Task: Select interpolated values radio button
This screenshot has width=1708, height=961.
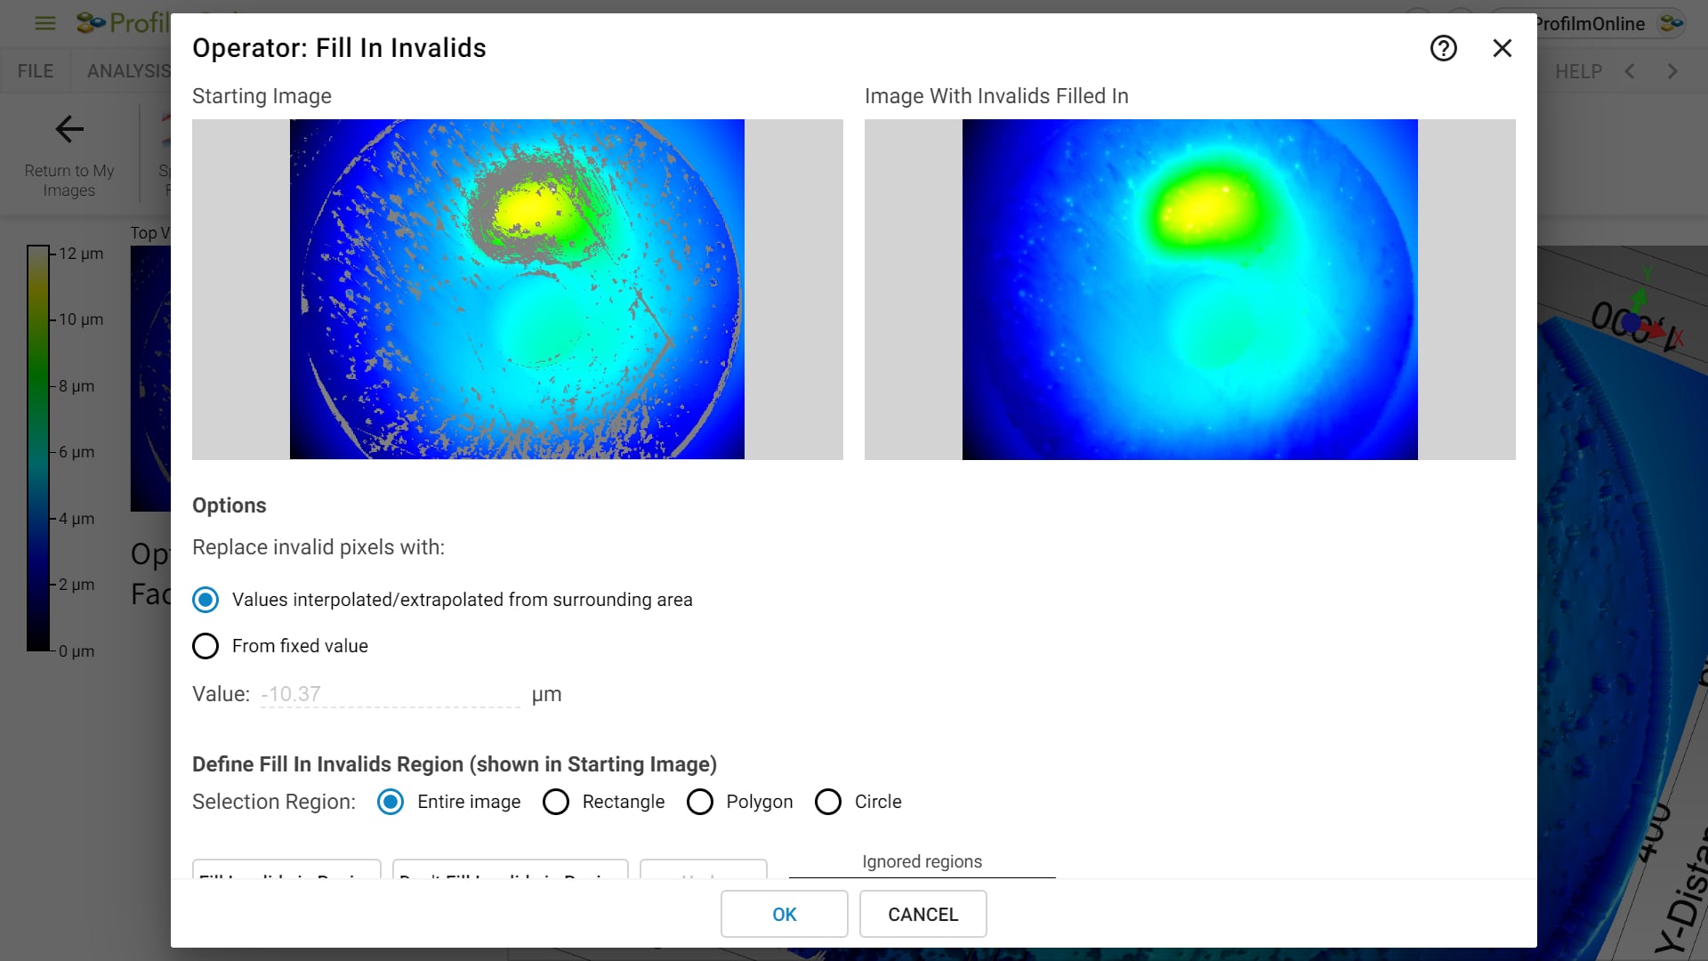Action: click(204, 600)
